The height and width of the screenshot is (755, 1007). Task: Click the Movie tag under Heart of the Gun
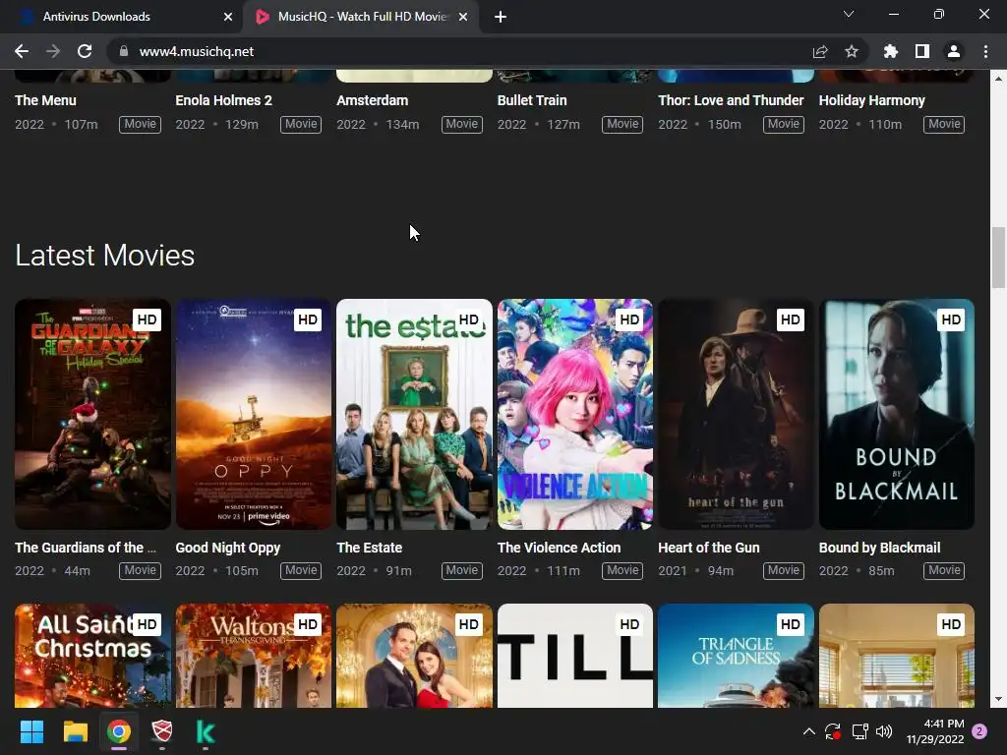[784, 570]
